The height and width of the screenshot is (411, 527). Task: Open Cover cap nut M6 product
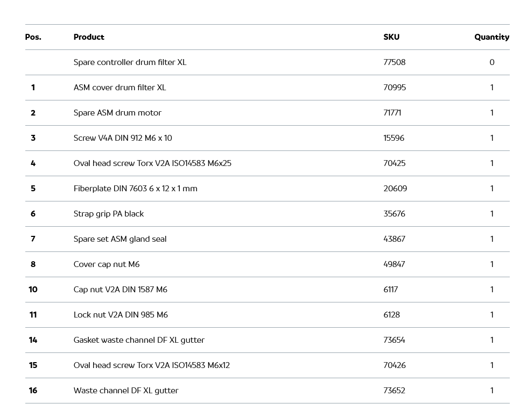(107, 264)
